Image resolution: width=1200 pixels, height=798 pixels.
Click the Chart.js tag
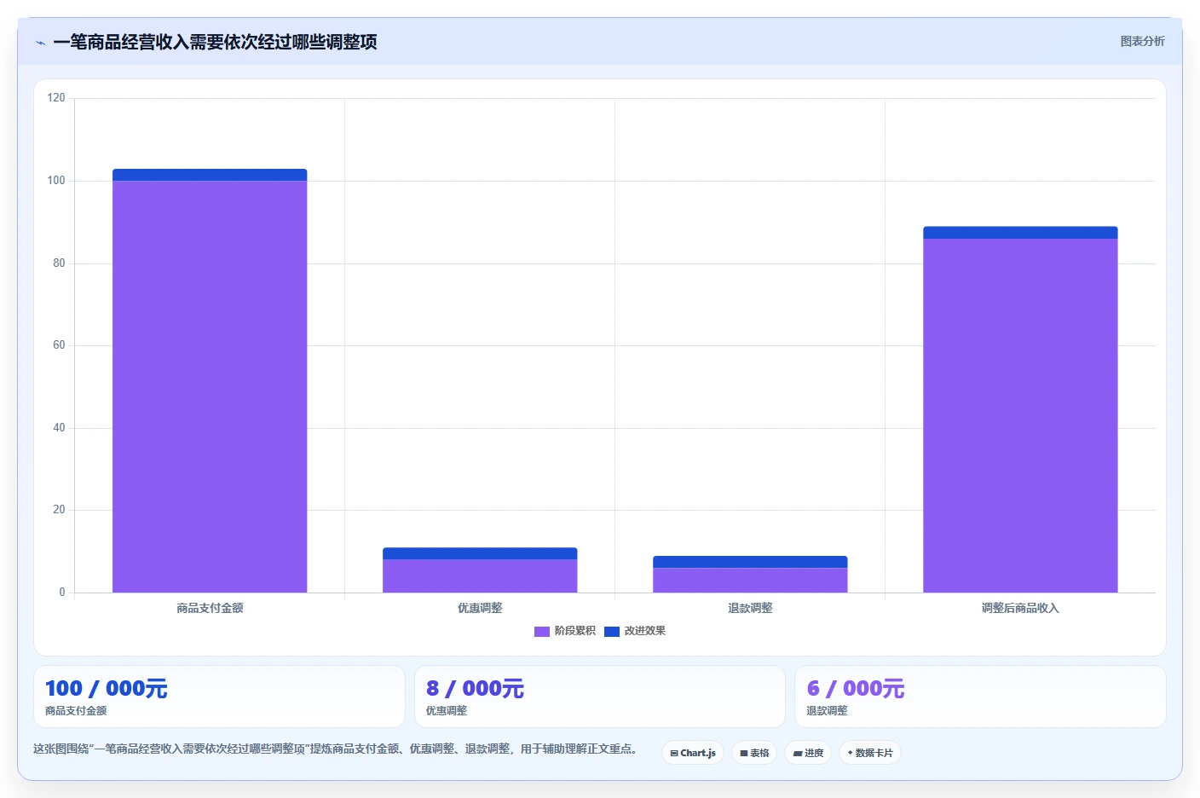coord(693,753)
